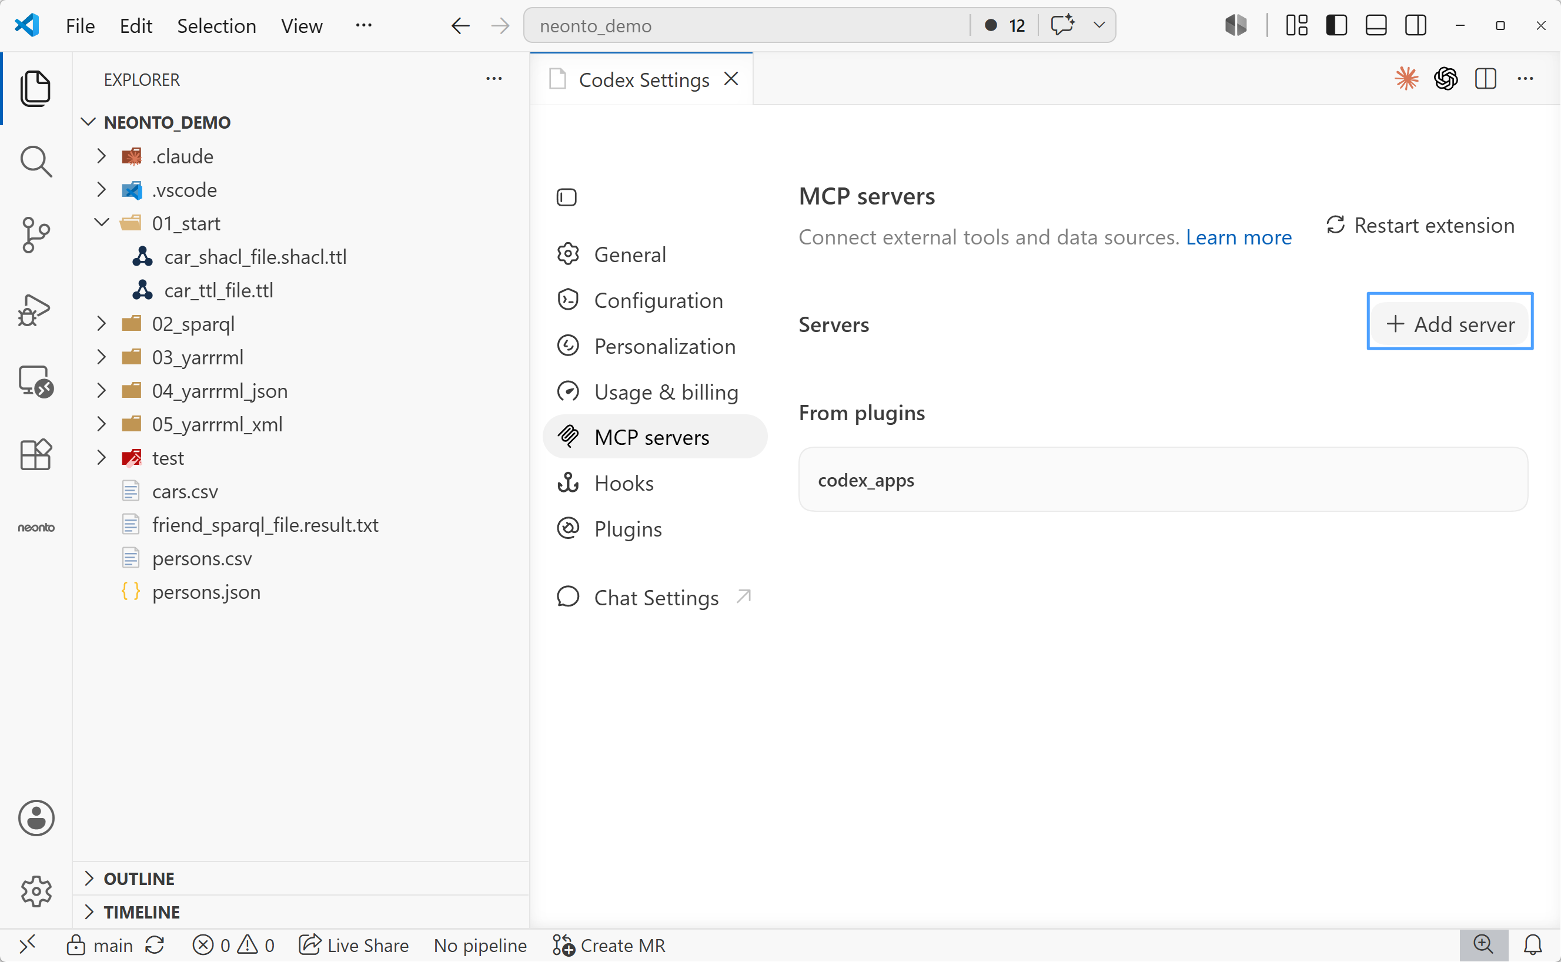Open Chat Settings external link
This screenshot has height=962, width=1561.
pos(655,598)
